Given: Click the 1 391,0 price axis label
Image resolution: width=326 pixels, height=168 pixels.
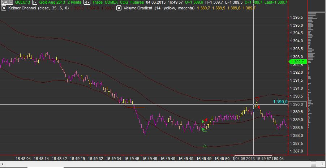Looking at the screenshot, I should click(x=296, y=88).
